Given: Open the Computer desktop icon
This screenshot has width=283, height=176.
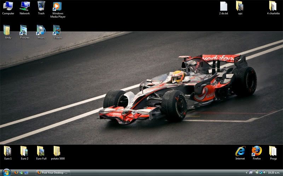Looking at the screenshot, I should pos(8,6).
